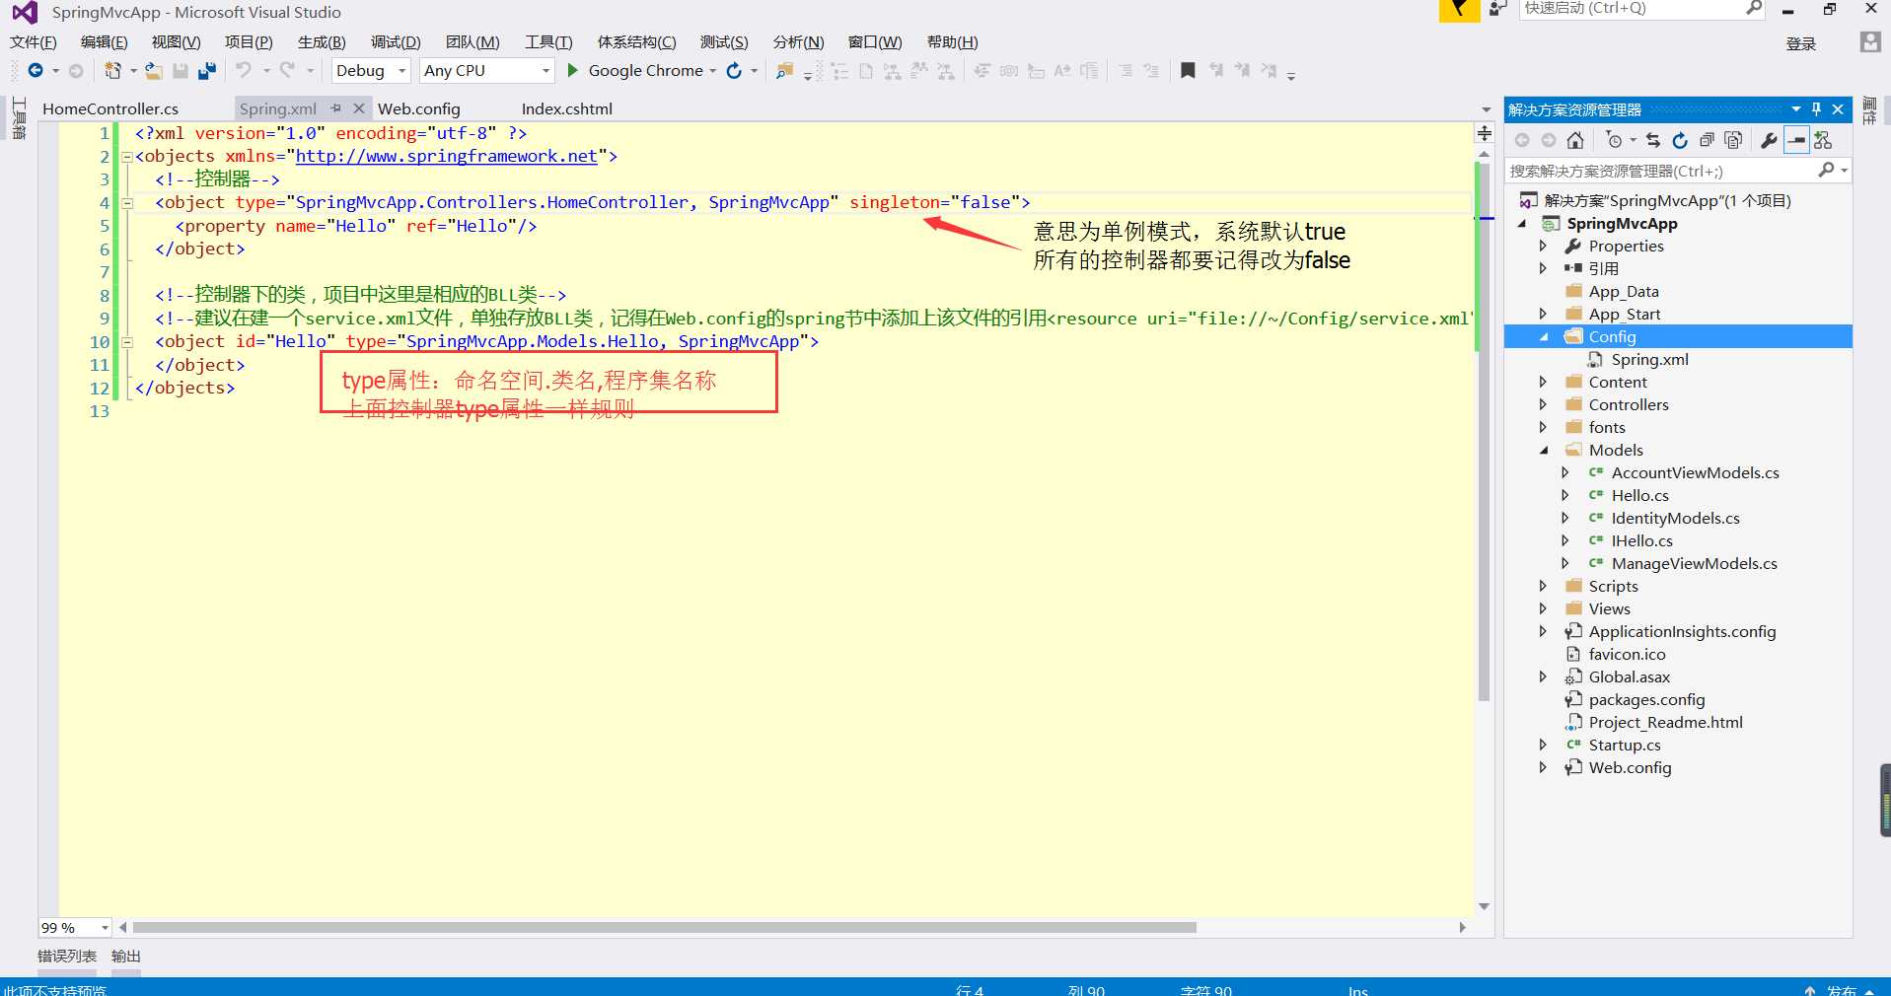Switch to the Web.config tab
The image size is (1891, 996).
point(419,108)
